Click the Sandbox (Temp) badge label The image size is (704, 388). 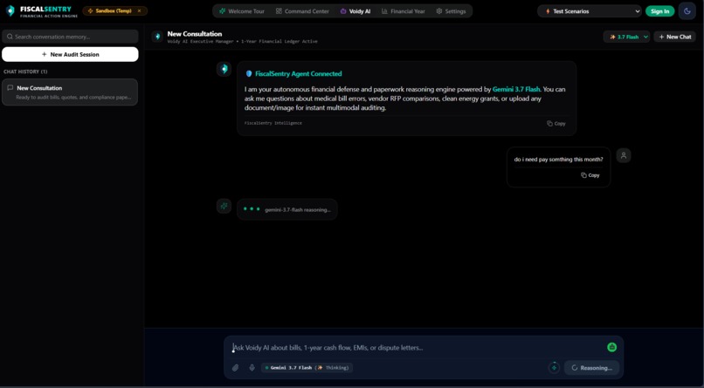point(114,10)
